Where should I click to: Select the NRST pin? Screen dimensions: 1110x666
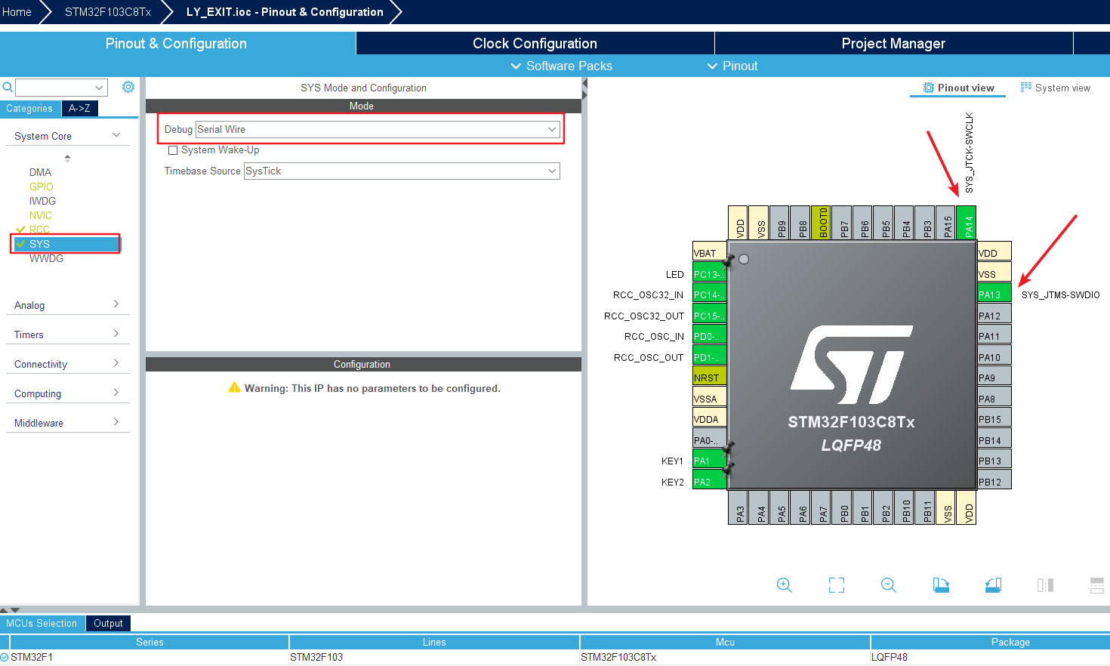709,378
